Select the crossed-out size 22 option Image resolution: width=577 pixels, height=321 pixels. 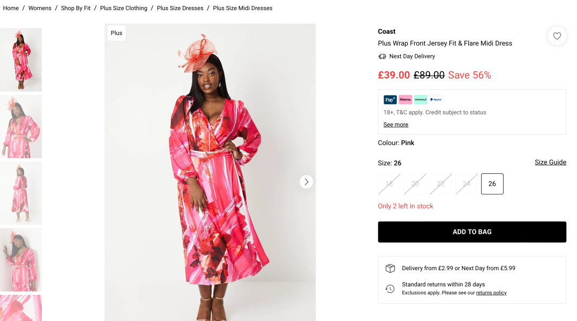[440, 184]
